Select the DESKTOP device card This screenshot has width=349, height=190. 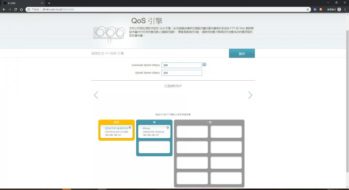point(116,132)
